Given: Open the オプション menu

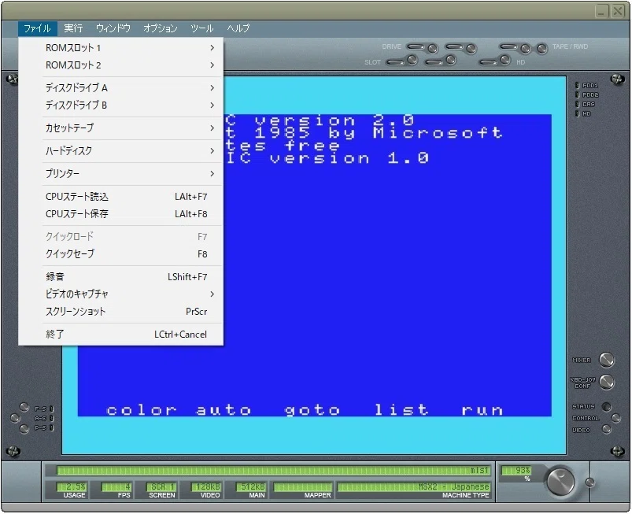Looking at the screenshot, I should point(160,28).
